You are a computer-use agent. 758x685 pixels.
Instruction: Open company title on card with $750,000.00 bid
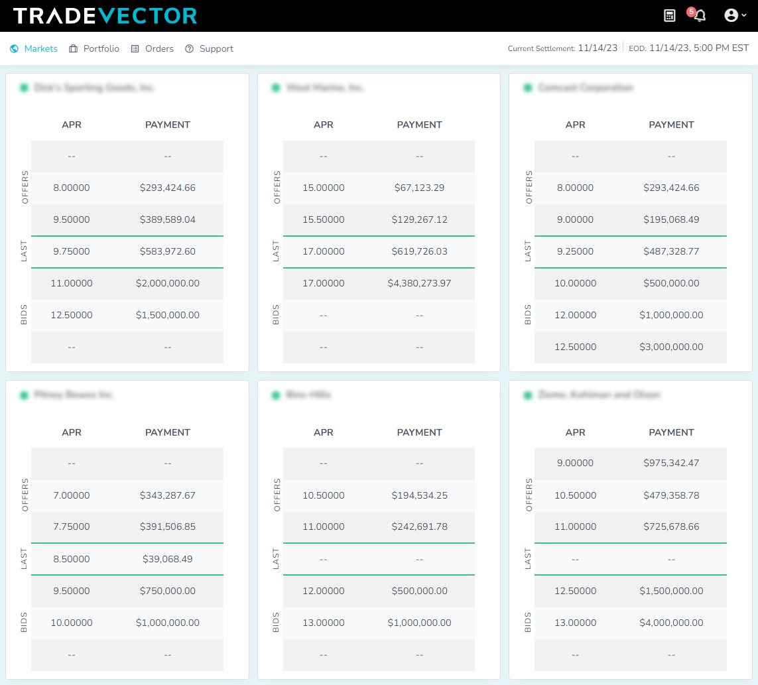(x=74, y=395)
